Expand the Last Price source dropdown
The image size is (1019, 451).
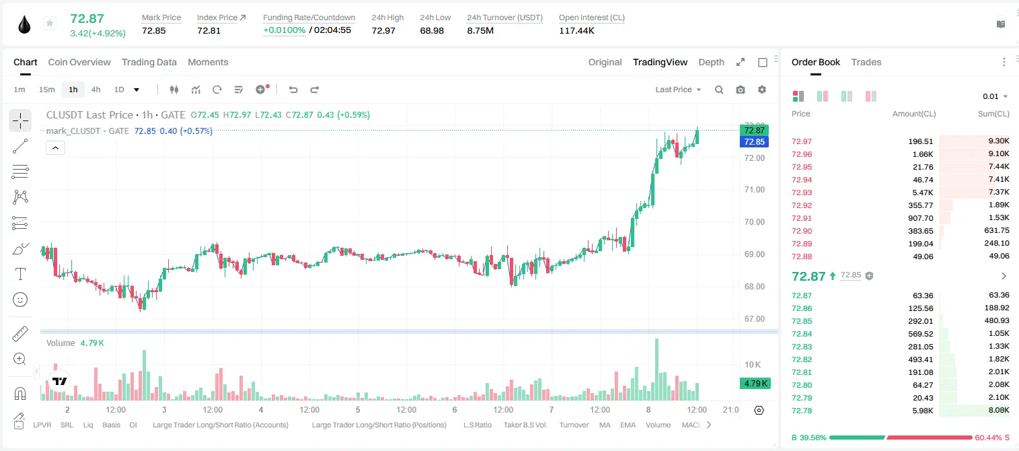coord(678,90)
